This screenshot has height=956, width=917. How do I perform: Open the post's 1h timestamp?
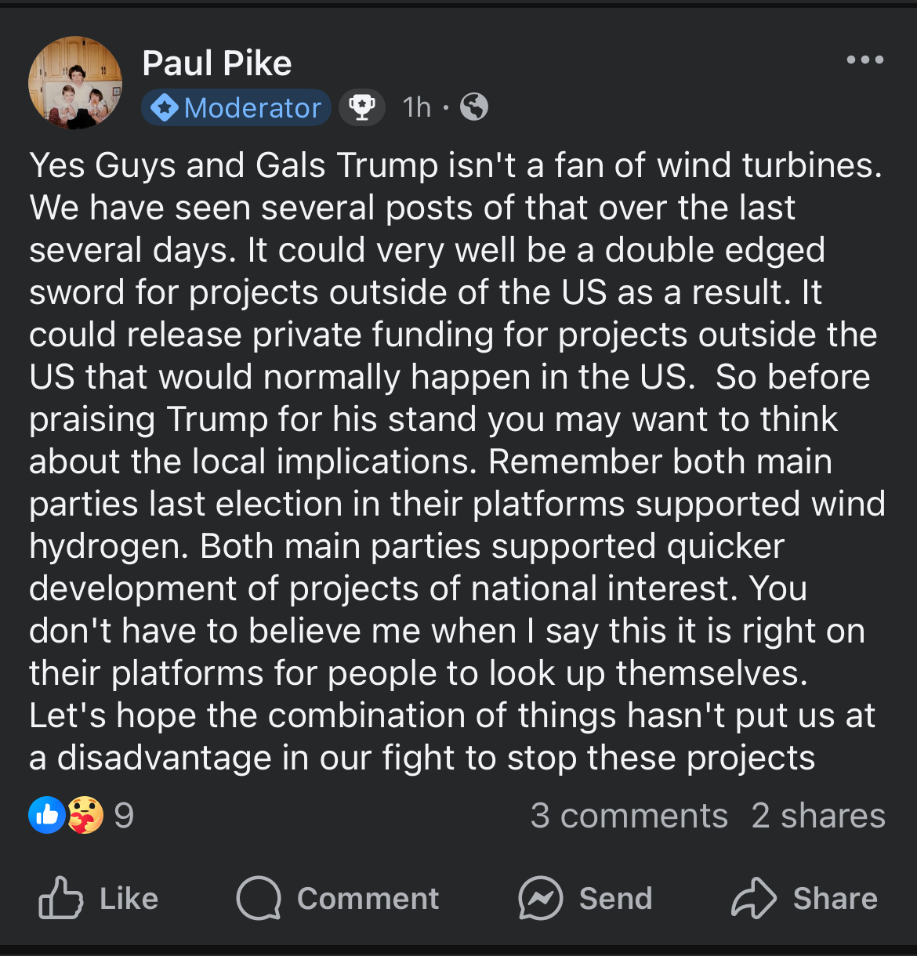point(417,107)
